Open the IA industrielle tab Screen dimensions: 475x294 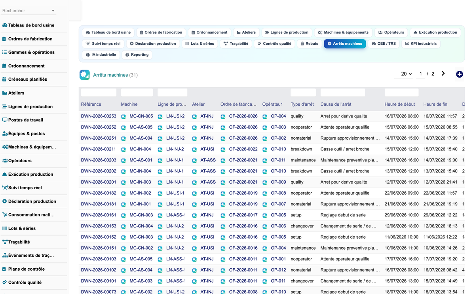pos(101,55)
